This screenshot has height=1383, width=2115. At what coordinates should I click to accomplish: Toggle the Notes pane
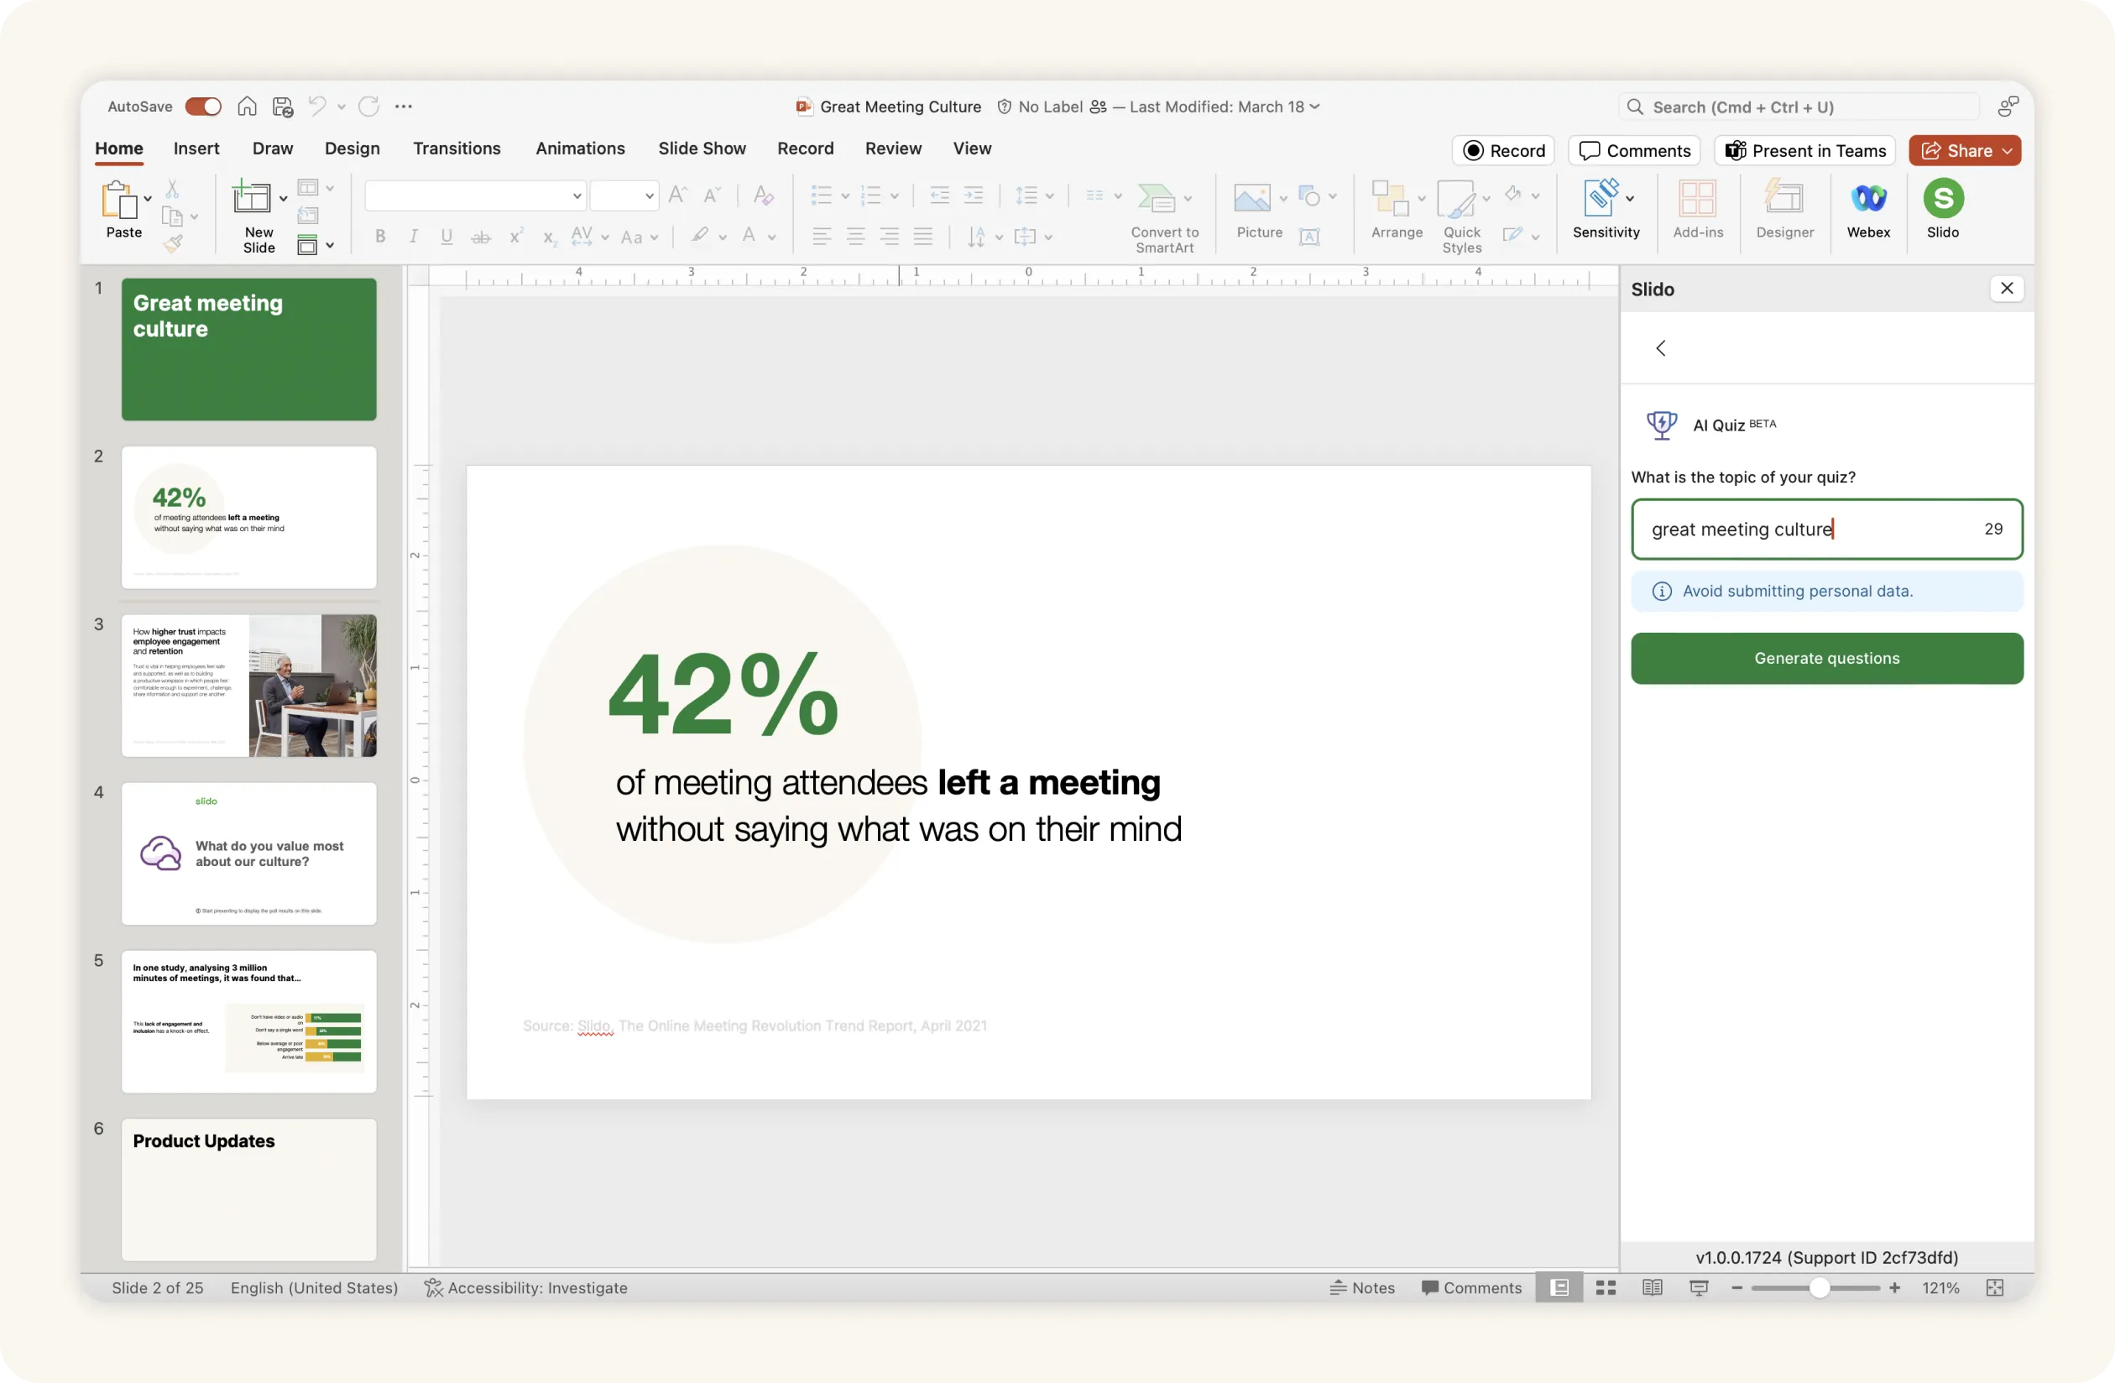pos(1362,1288)
